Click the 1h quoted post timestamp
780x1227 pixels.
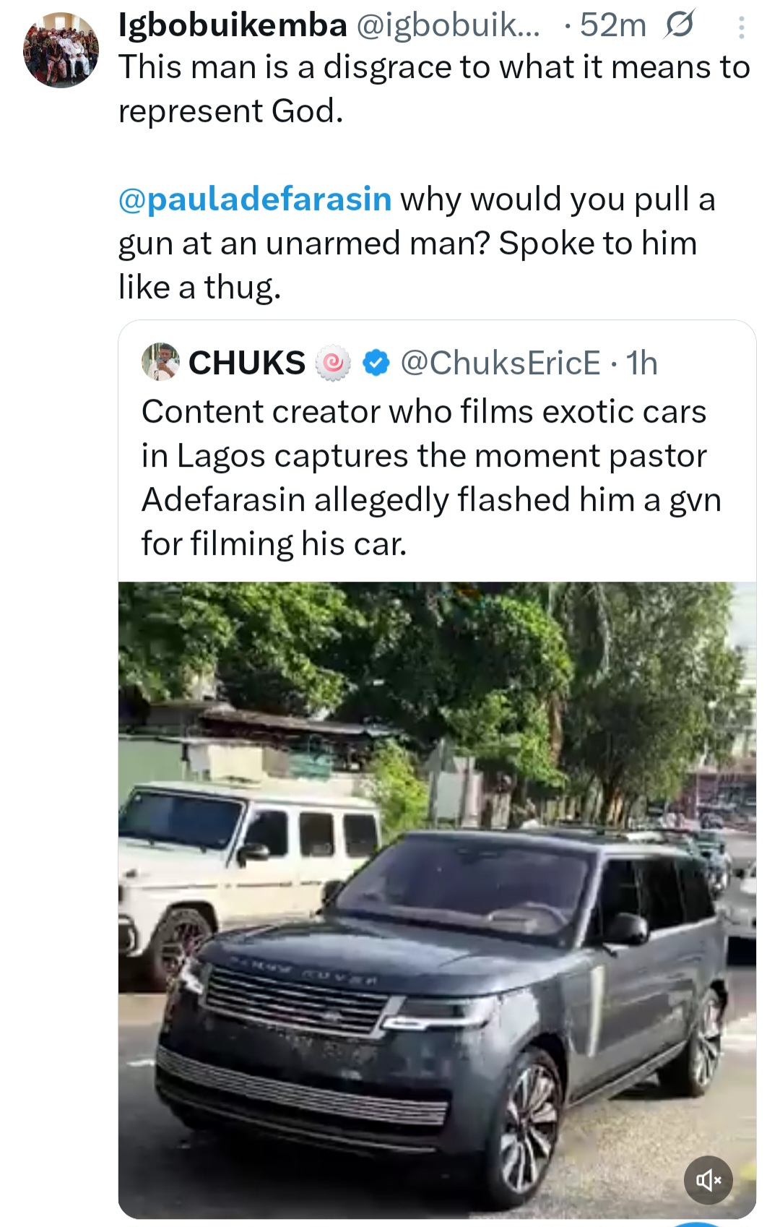click(x=642, y=363)
